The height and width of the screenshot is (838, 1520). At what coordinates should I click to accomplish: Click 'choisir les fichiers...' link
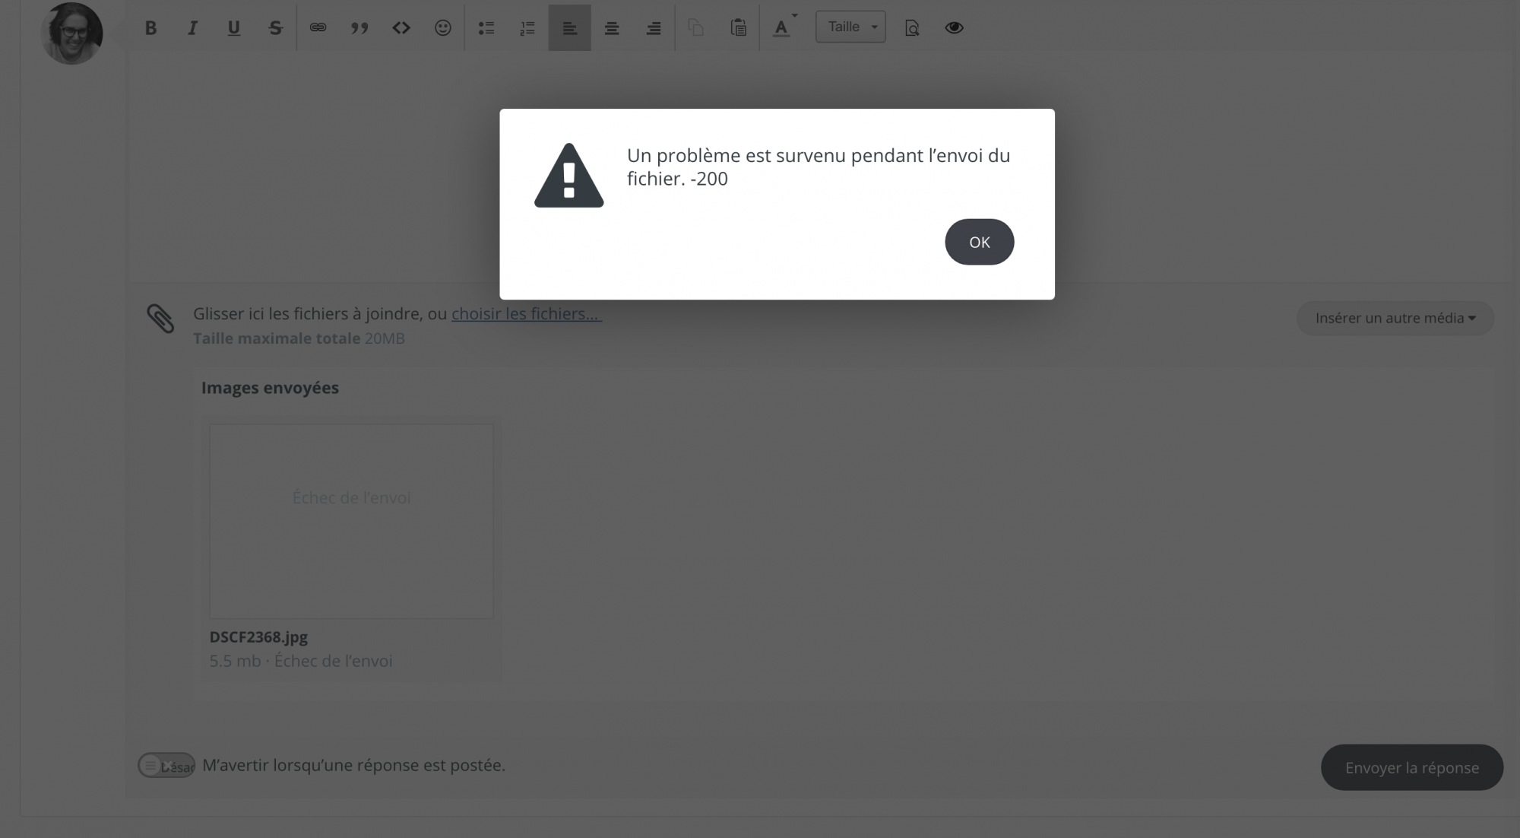526,313
